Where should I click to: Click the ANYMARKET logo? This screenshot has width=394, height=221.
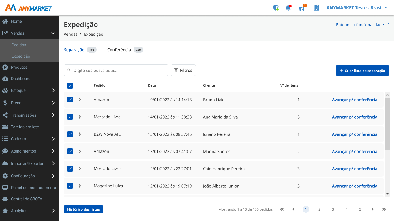tap(29, 8)
